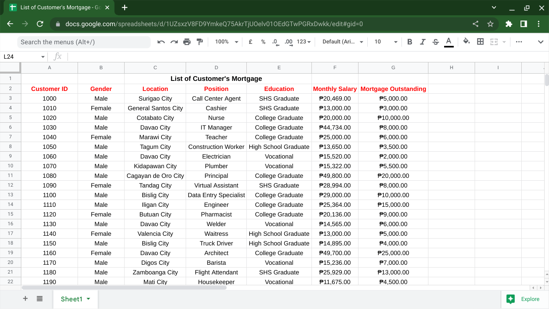Viewport: 549px width, 309px height.
Task: Click the horizontal scrollbar thumb
Action: [124, 288]
